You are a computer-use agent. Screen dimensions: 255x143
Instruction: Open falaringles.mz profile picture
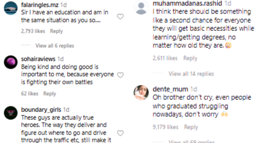(x=11, y=8)
